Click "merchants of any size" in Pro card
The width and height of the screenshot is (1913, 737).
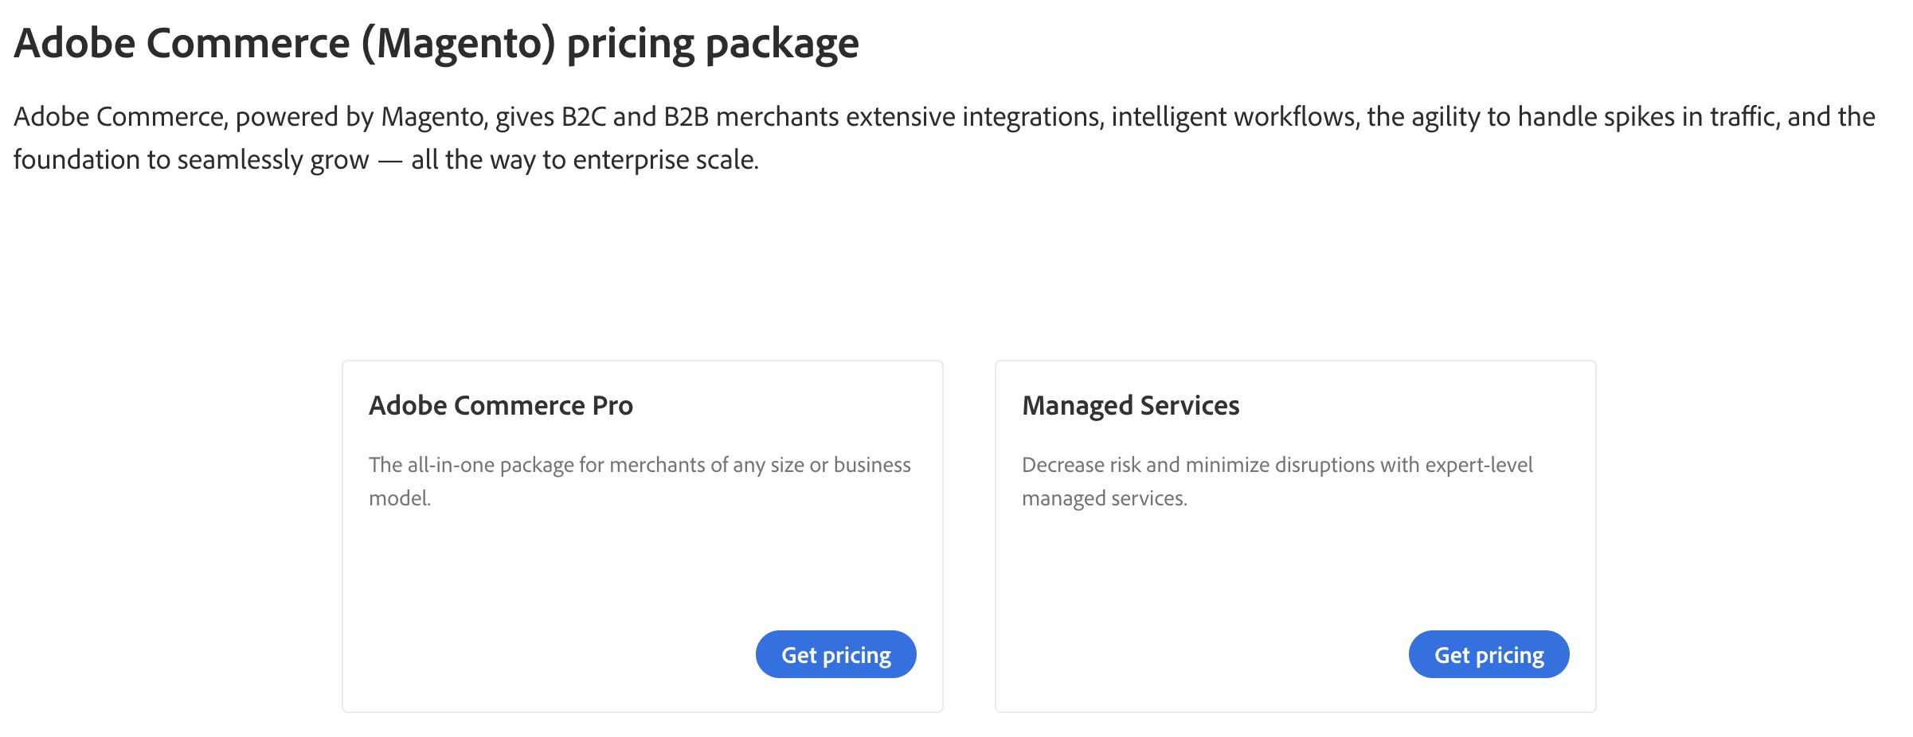706,465
